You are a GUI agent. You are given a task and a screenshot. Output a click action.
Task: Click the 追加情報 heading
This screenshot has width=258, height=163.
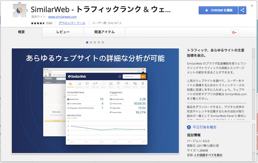pyautogui.click(x=194, y=135)
